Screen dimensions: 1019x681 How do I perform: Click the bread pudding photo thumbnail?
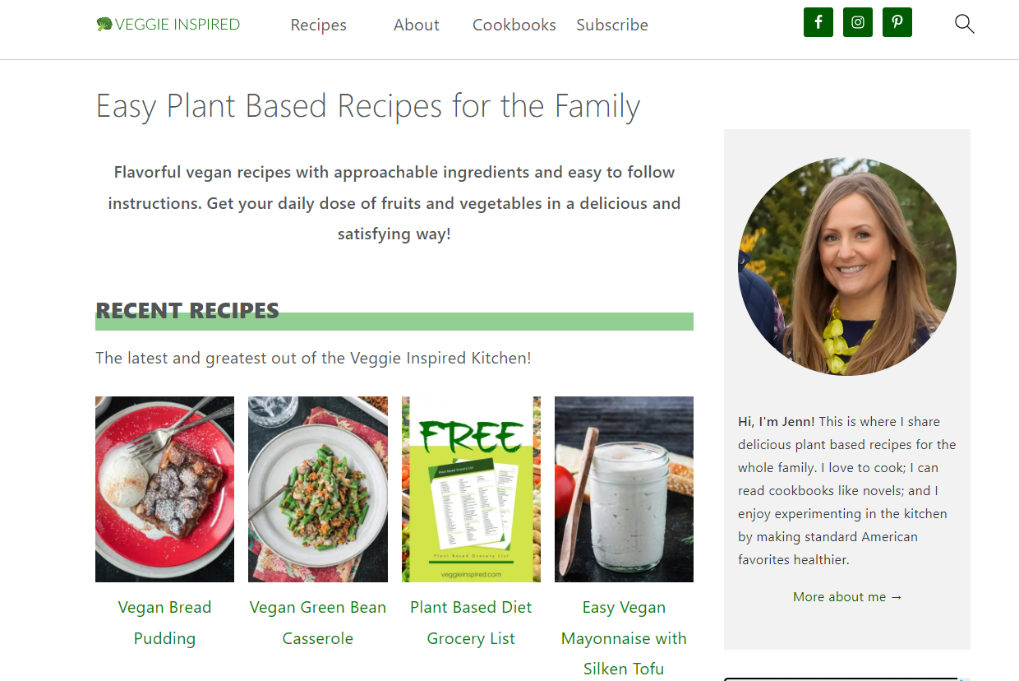coord(164,489)
